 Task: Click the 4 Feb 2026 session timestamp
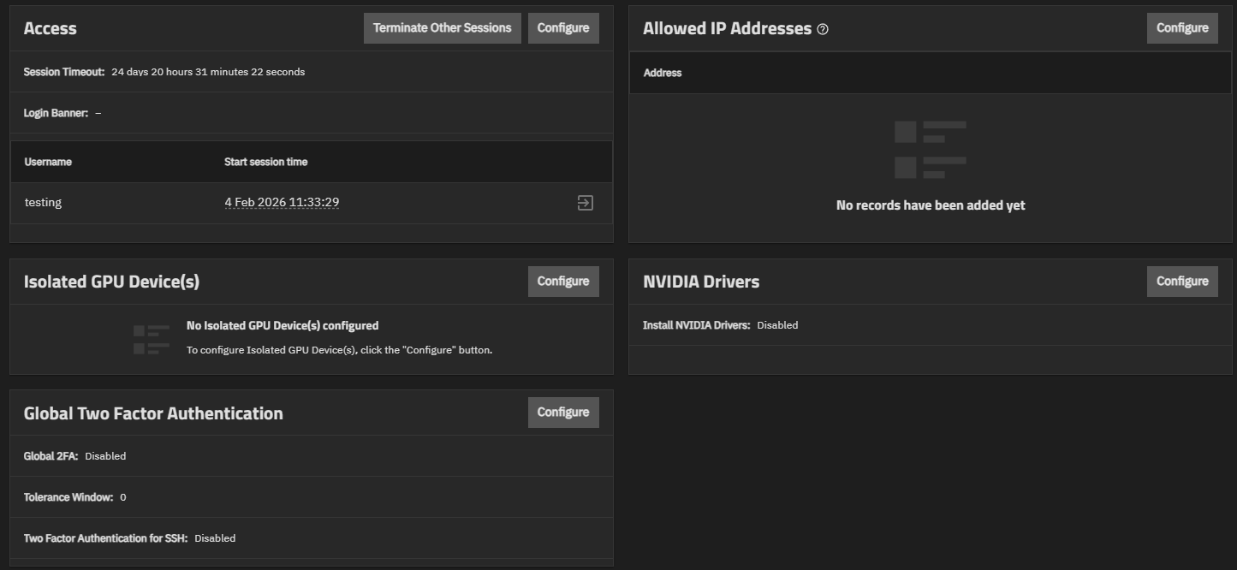282,203
